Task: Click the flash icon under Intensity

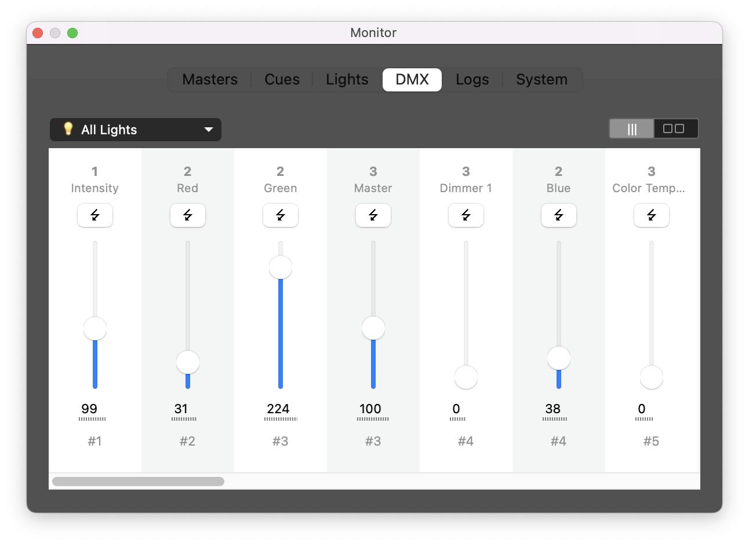Action: (95, 215)
